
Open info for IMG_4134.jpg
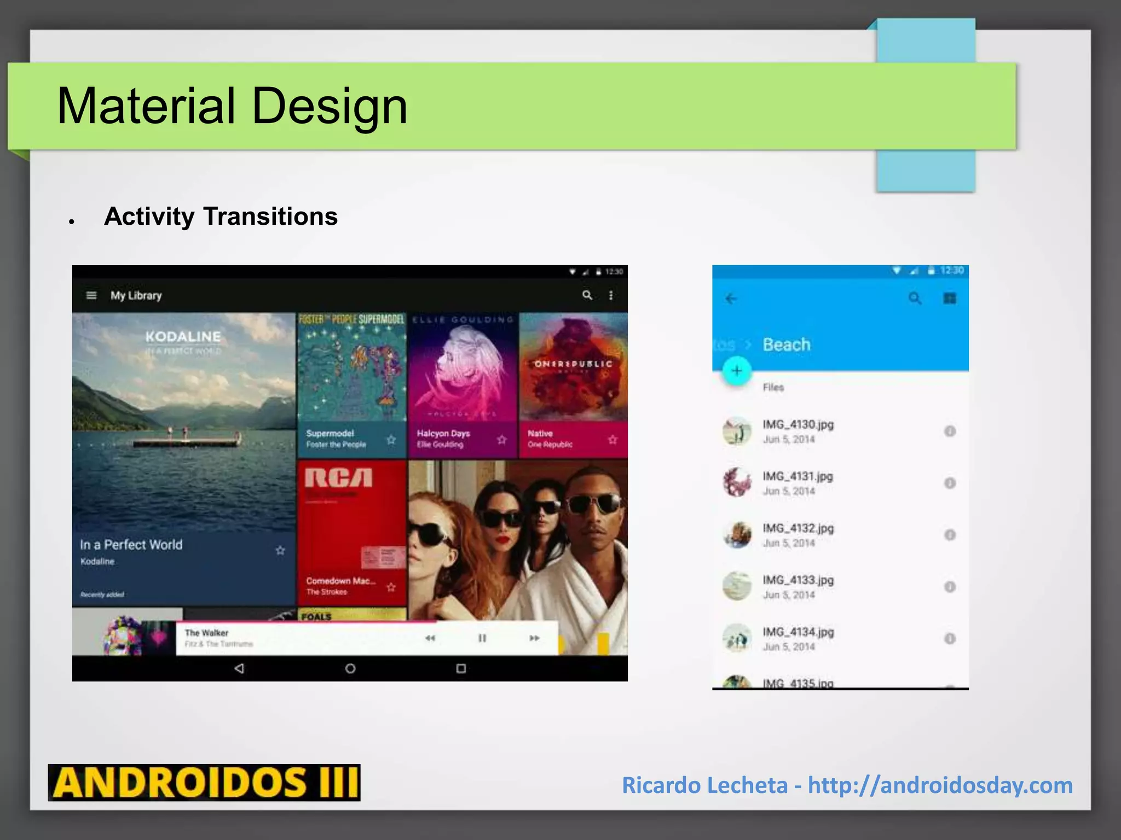coord(950,638)
